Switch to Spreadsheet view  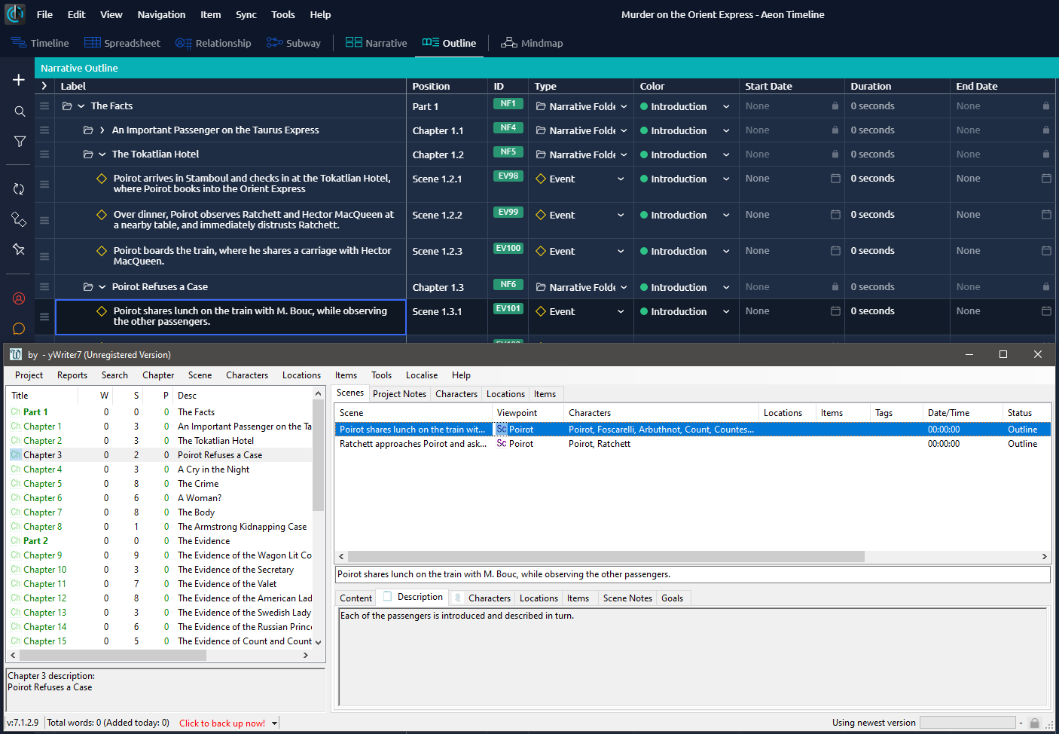click(122, 43)
